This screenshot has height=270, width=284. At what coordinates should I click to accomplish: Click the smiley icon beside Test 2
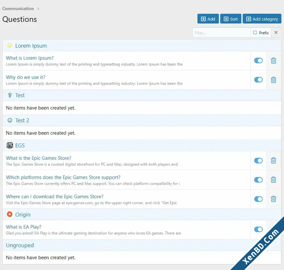coord(10,120)
